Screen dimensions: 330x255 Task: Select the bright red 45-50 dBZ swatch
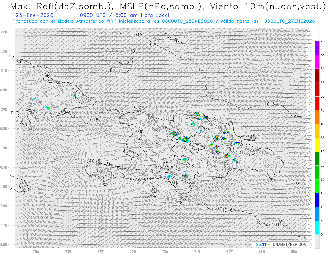(x=317, y=103)
